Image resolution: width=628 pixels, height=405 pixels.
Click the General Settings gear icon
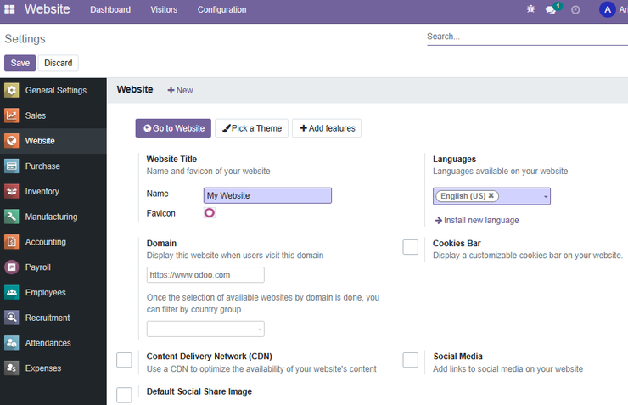12,90
